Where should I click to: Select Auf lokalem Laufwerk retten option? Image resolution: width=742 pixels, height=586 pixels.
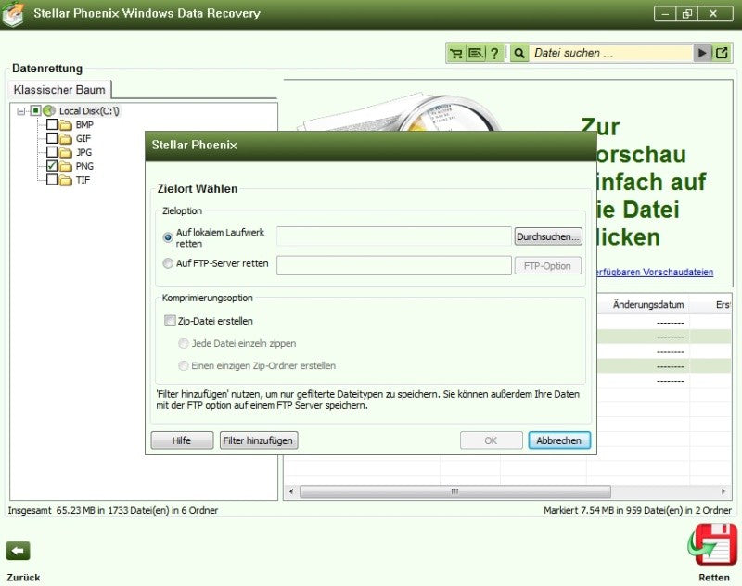(168, 237)
